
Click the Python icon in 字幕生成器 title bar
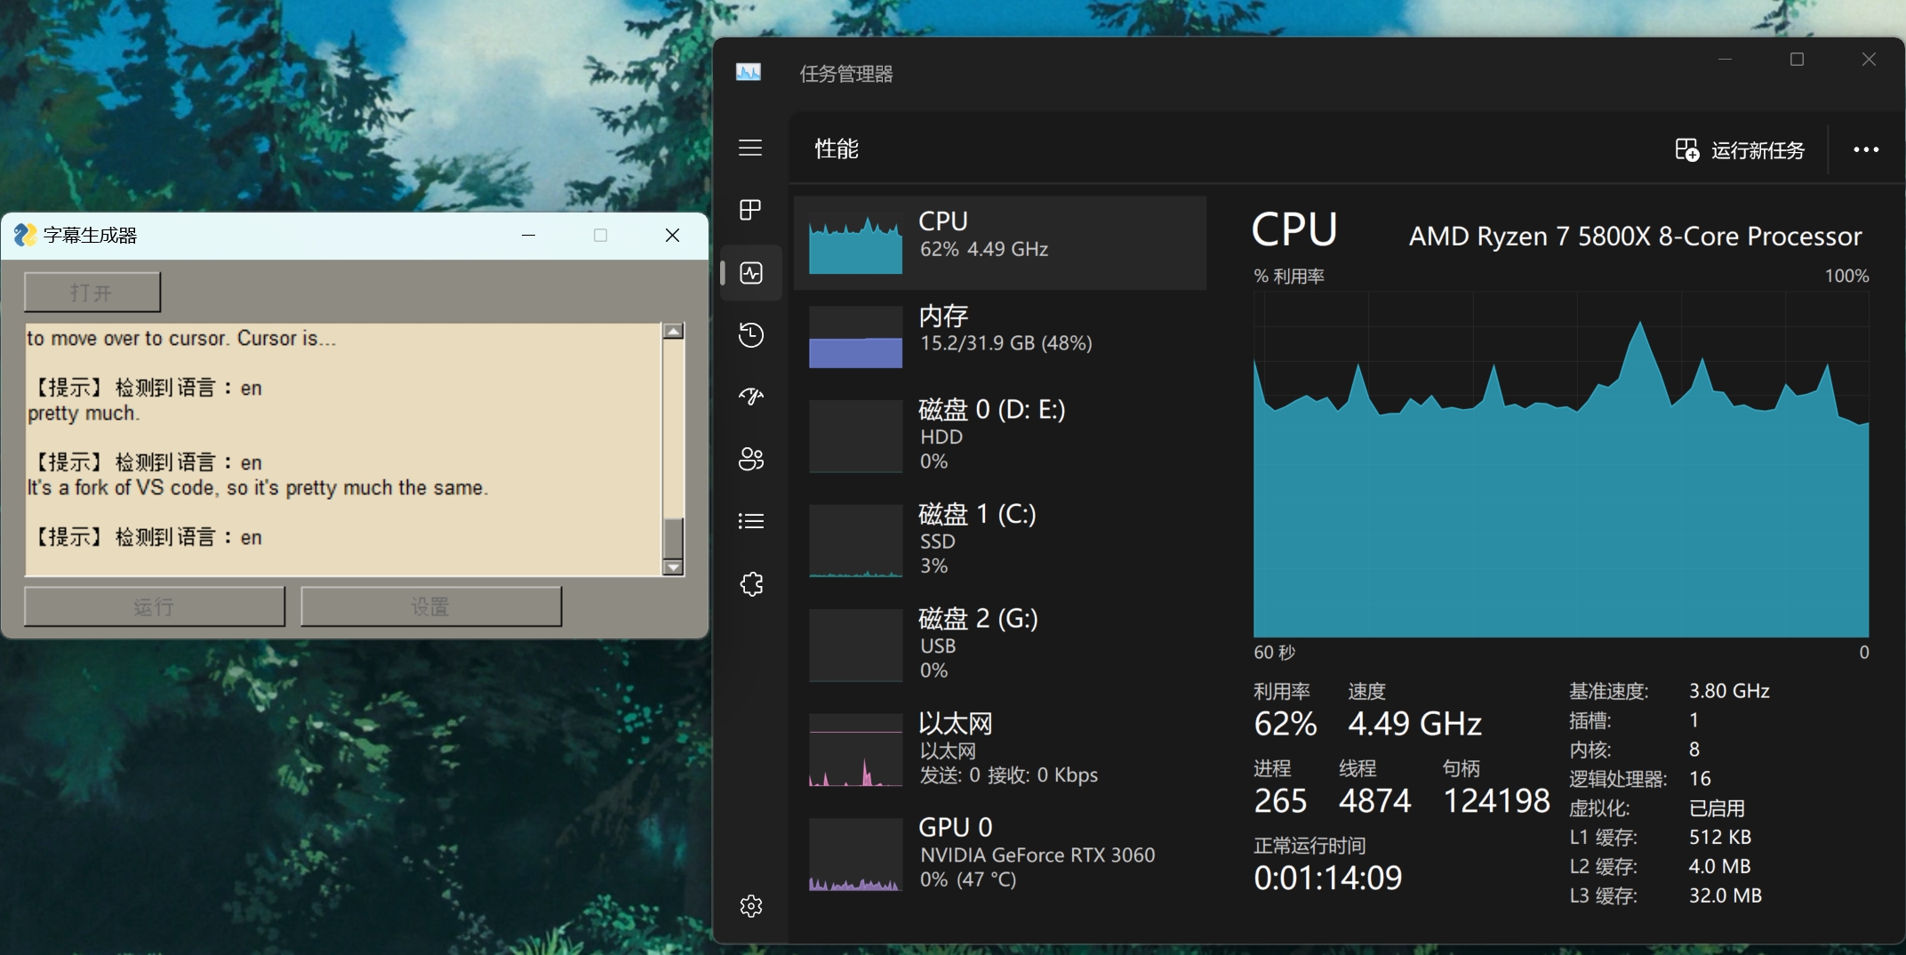pyautogui.click(x=25, y=235)
